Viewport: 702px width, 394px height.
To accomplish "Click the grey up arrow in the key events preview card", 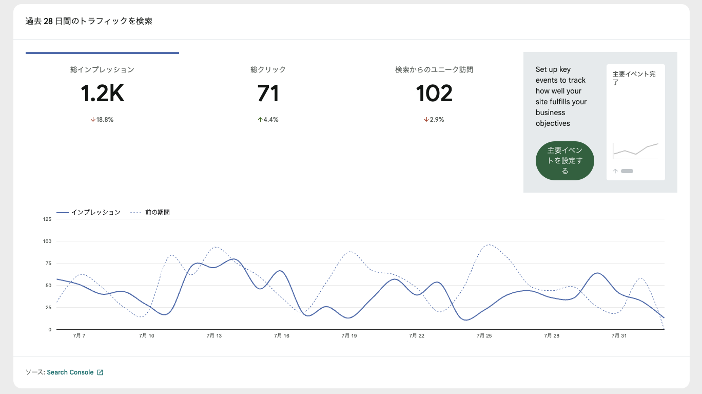I will click(x=615, y=171).
